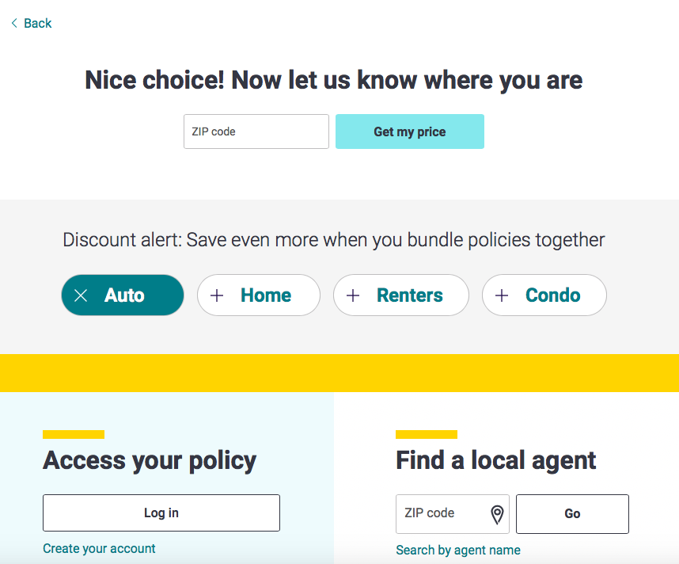
Task: Click the Find a local agent heading
Action: [496, 460]
